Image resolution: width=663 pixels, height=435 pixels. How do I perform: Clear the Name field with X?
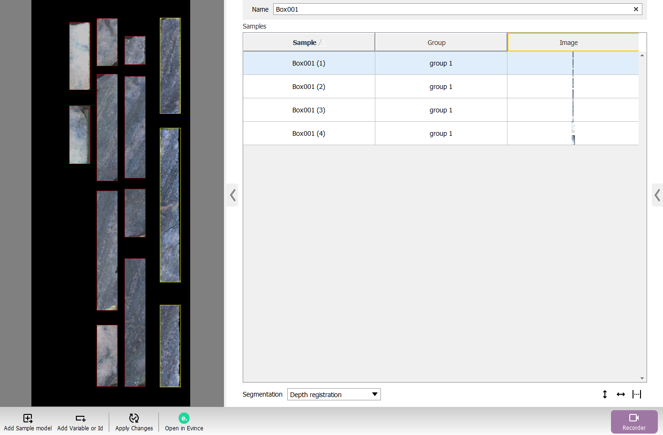[x=636, y=9]
